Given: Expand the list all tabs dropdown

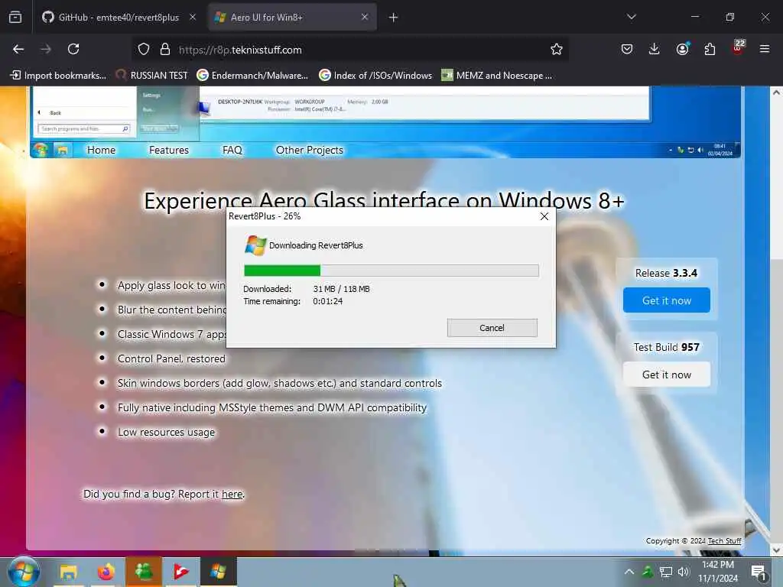Looking at the screenshot, I should tap(631, 17).
